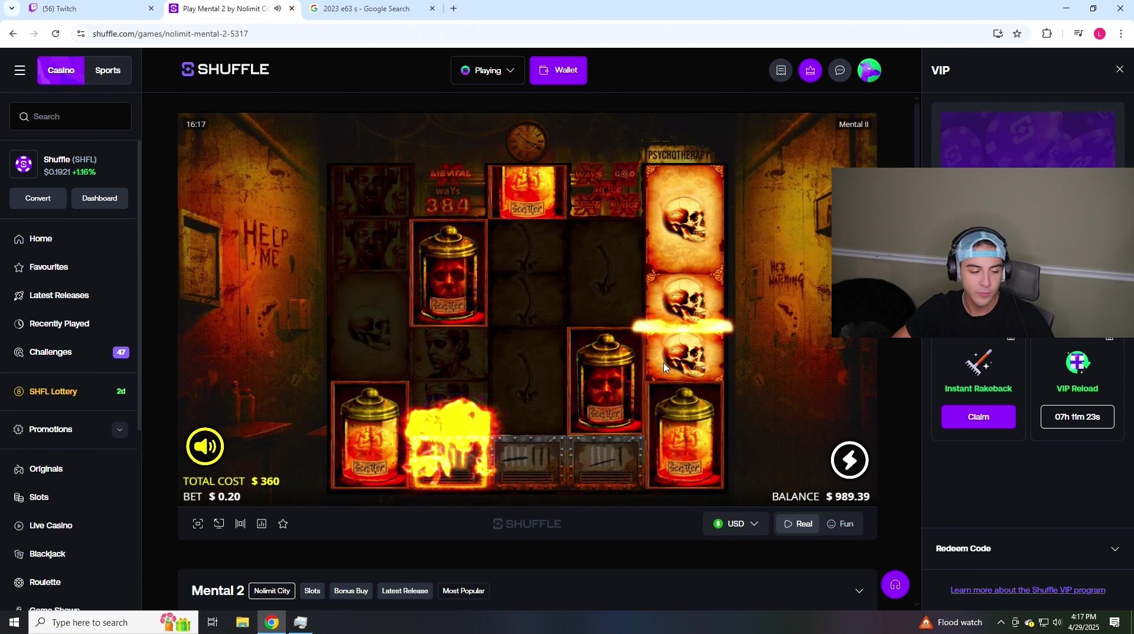Image resolution: width=1134 pixels, height=634 pixels.
Task: Click the Convert button
Action: point(38,199)
